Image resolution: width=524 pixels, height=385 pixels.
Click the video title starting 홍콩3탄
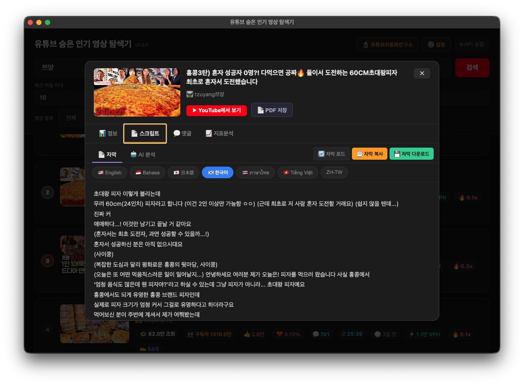(292, 77)
